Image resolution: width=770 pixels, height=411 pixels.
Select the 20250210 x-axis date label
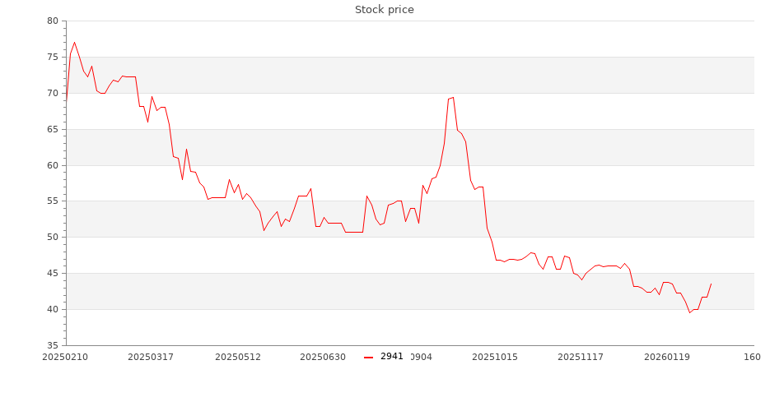[x=64, y=358]
